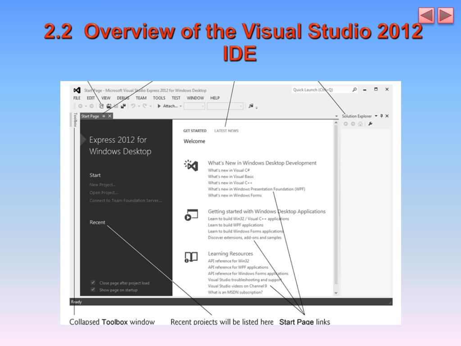The height and width of the screenshot is (346, 461).
Task: Click the Learning Resources book icon
Action: (191, 257)
